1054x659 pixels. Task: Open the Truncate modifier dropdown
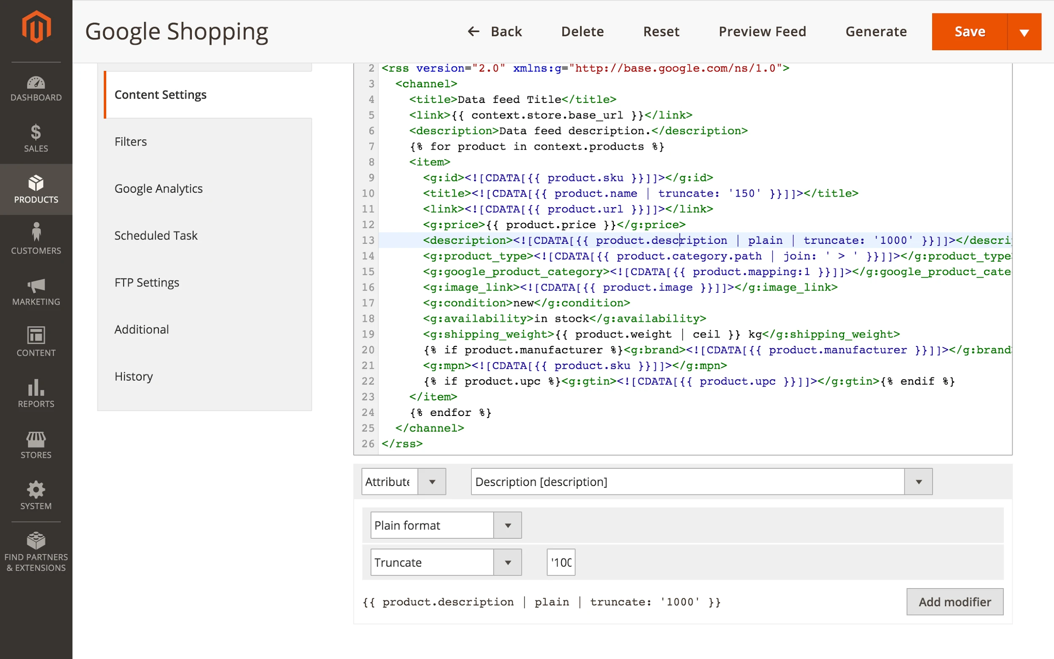506,562
